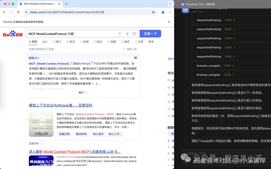Click Chrome green fullscreen traffic light
Image resolution: width=271 pixels, height=169 pixels.
(13, 4)
